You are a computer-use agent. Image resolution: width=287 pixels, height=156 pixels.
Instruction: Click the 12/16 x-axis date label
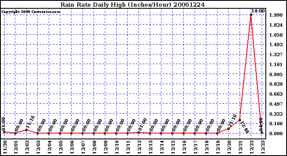point(184,147)
